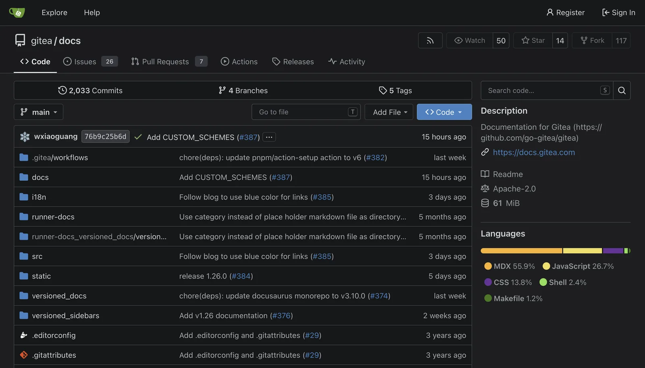Click the .gitea/workflows folder icon

coord(24,157)
